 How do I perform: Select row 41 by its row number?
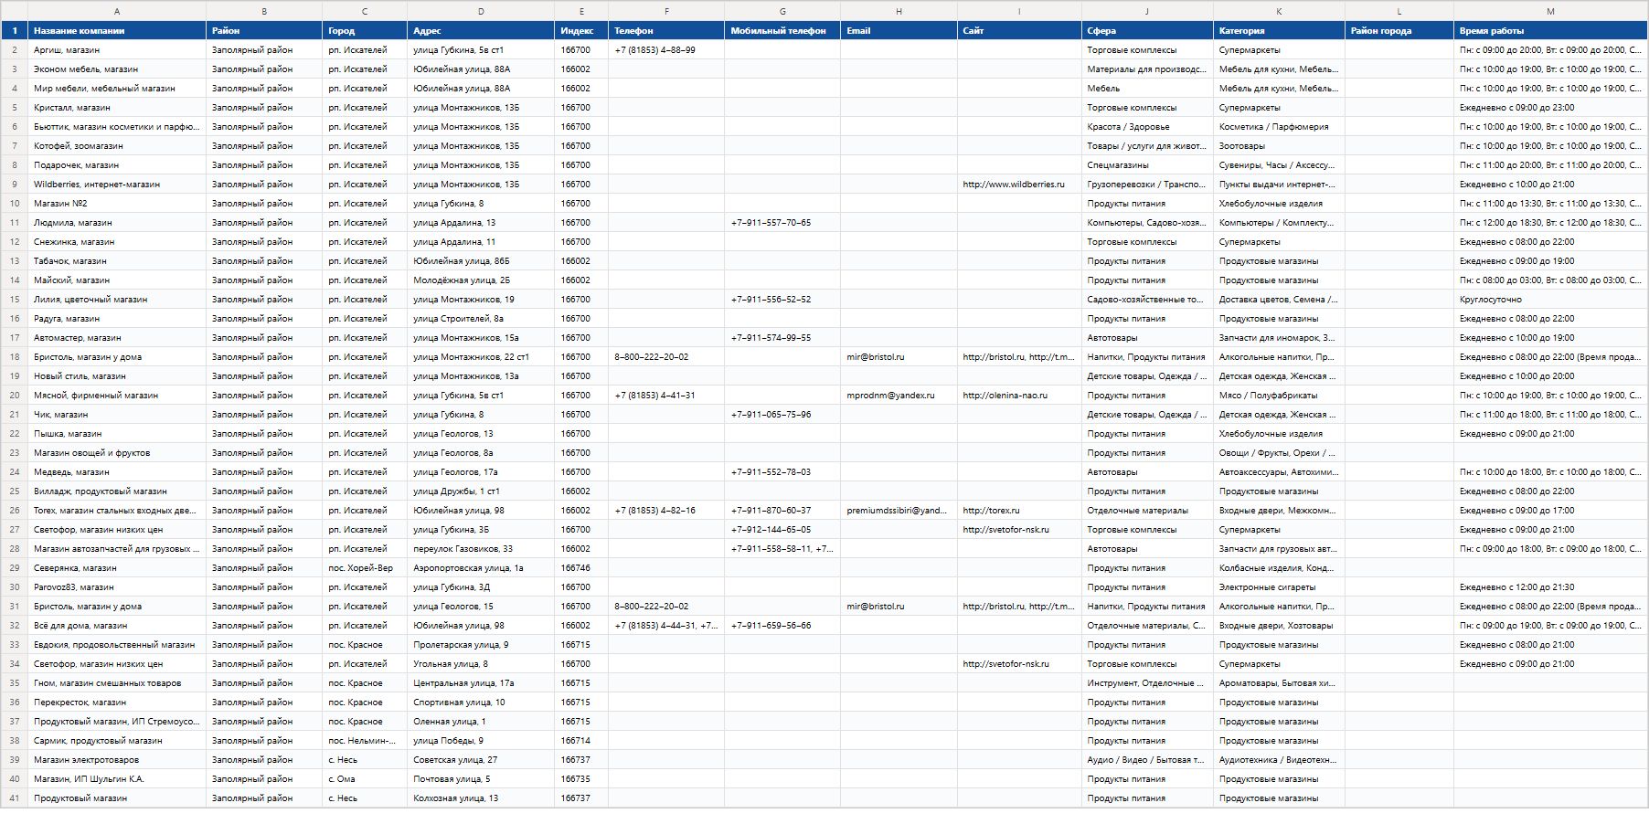click(14, 798)
